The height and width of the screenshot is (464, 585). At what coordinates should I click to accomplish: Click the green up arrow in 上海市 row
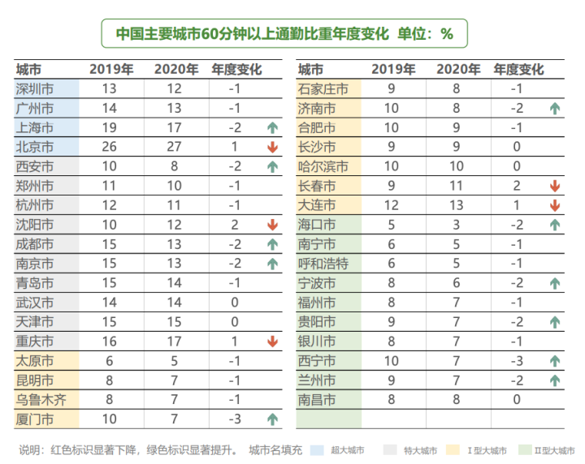pos(272,127)
